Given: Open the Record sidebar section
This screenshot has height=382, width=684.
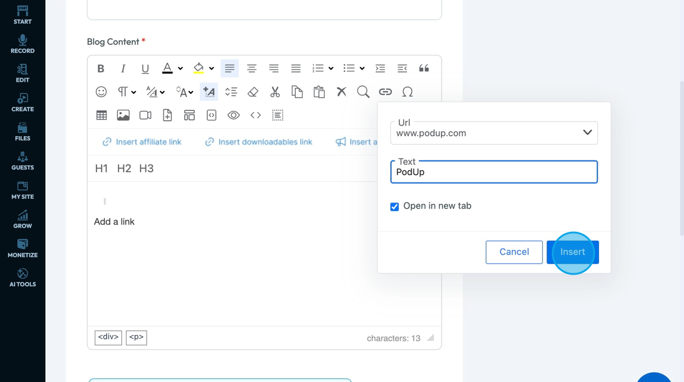Looking at the screenshot, I should click(22, 44).
